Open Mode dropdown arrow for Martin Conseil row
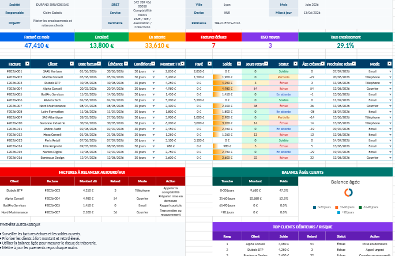Viewport: 395px width, 256px height. coord(390,77)
